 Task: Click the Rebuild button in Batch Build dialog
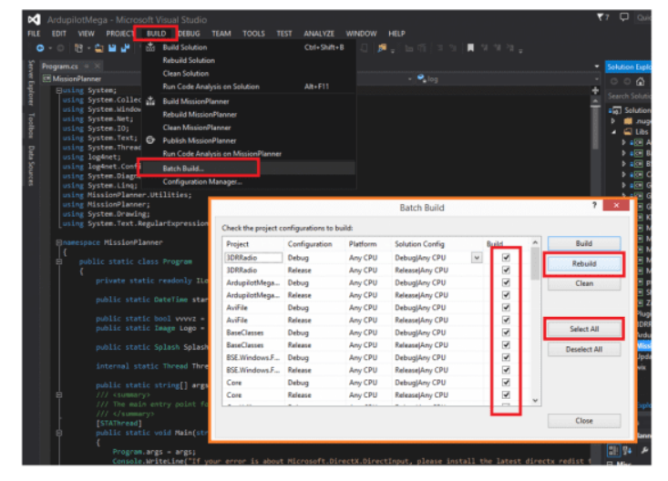pos(583,263)
